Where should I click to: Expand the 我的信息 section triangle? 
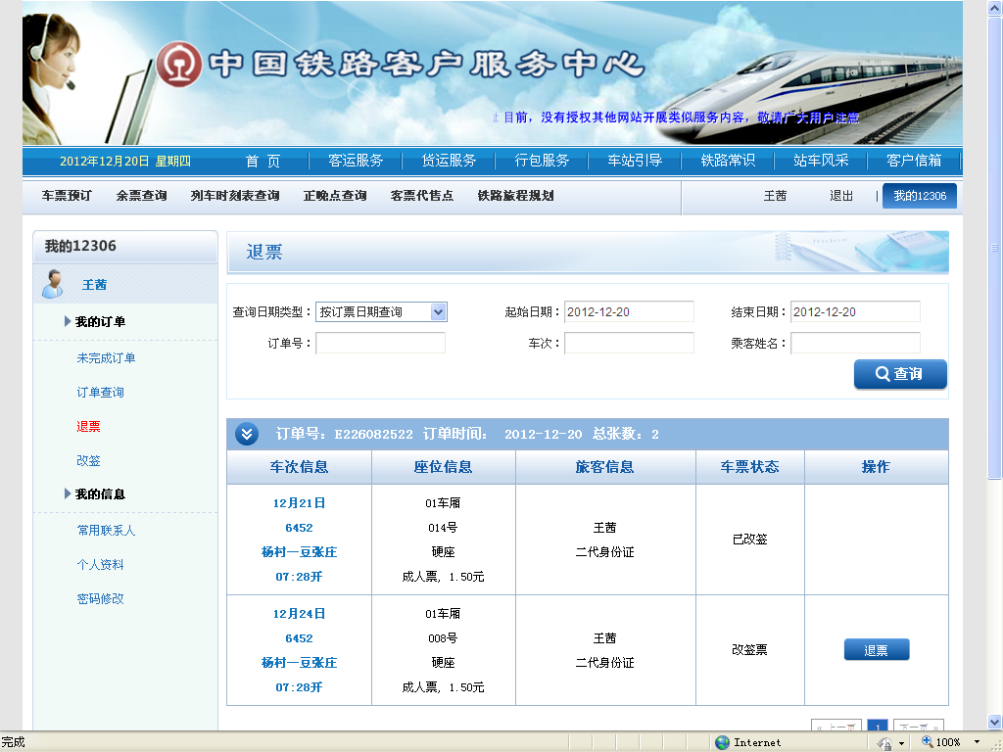pos(68,493)
